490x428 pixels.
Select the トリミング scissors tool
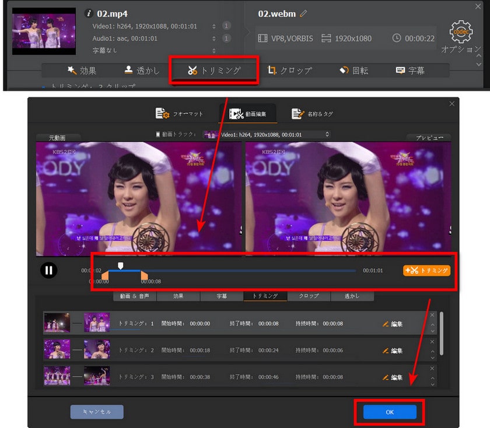click(x=214, y=71)
